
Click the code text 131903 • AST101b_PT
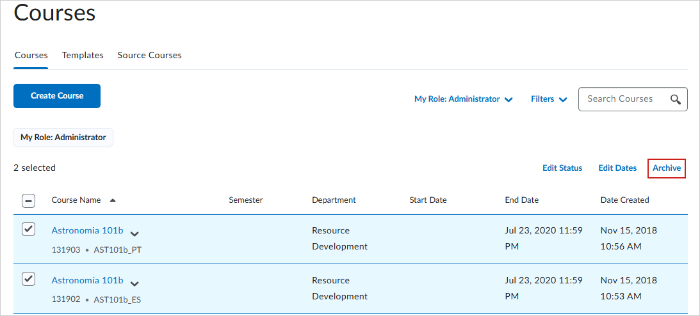pos(97,250)
